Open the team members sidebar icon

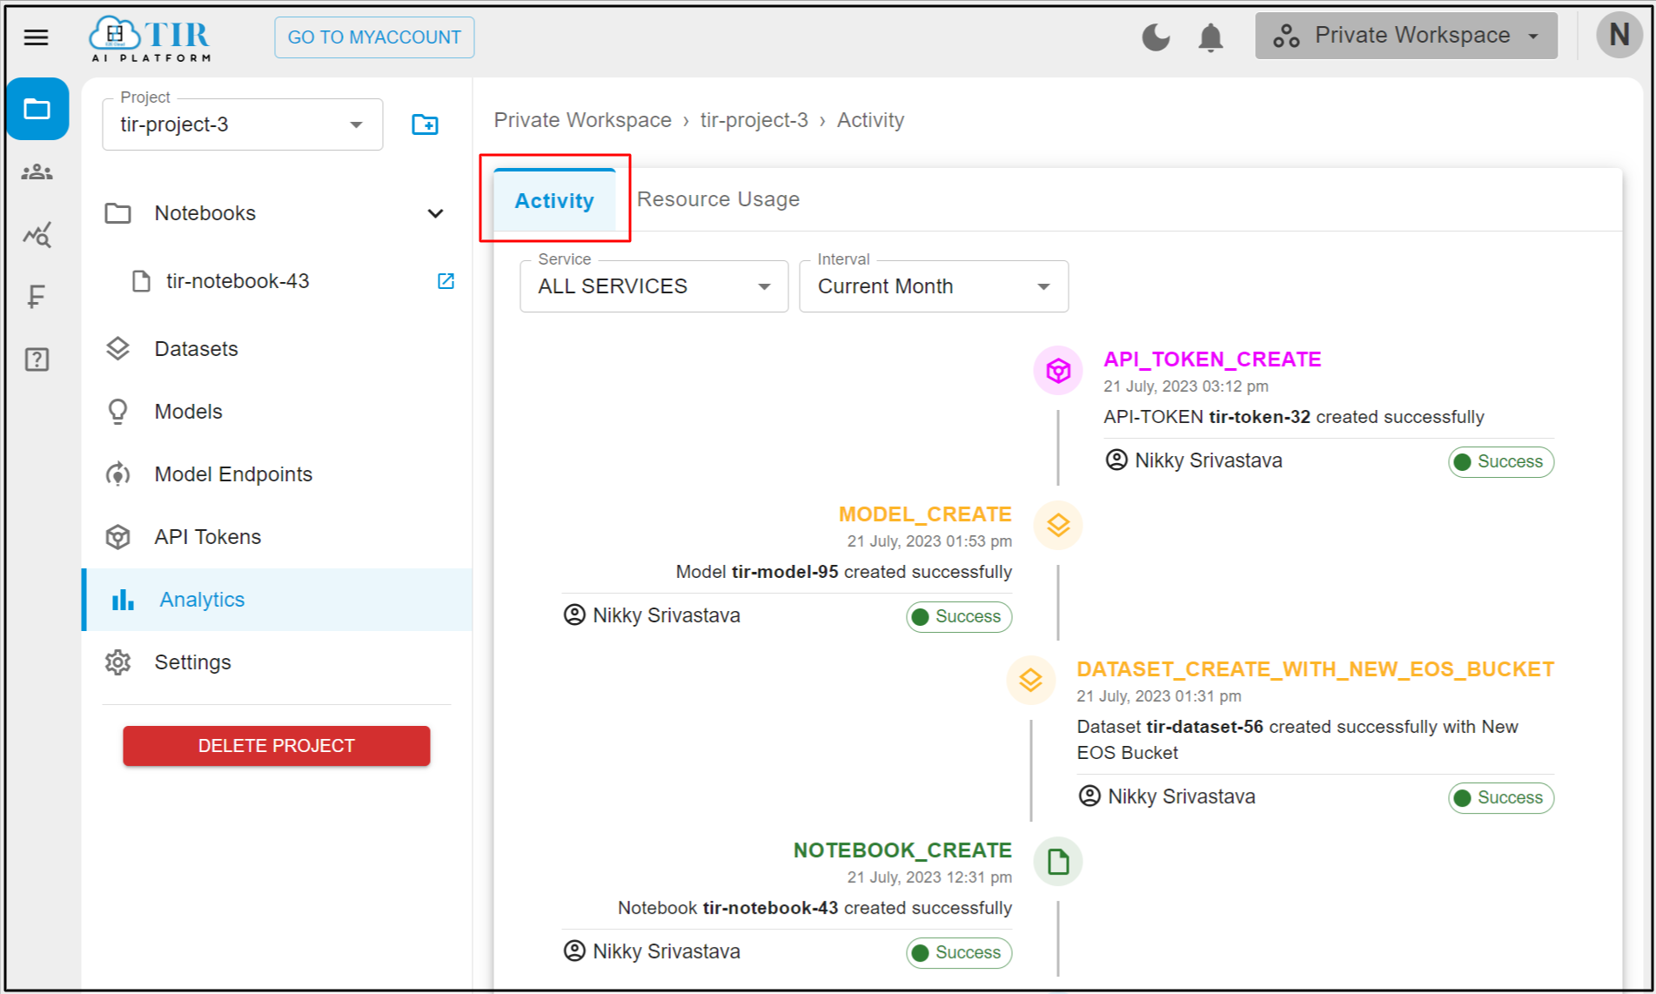tap(37, 172)
